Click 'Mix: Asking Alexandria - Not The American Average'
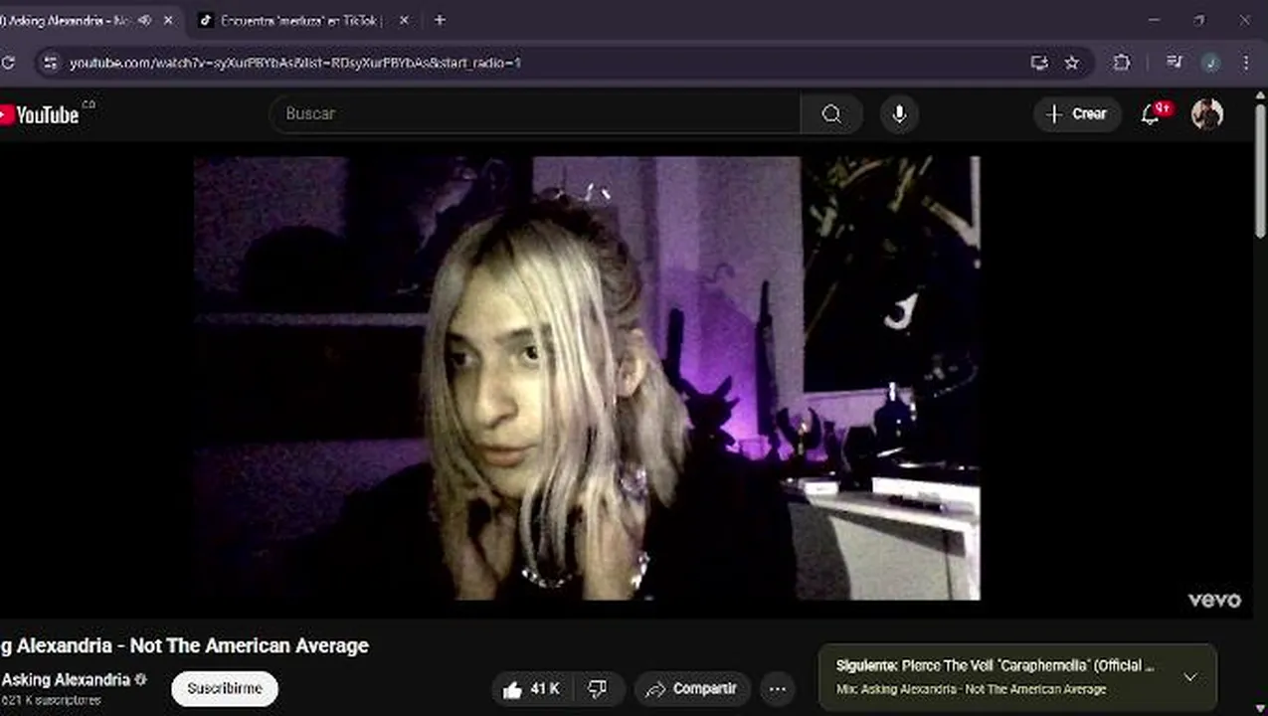The width and height of the screenshot is (1268, 716). [971, 689]
